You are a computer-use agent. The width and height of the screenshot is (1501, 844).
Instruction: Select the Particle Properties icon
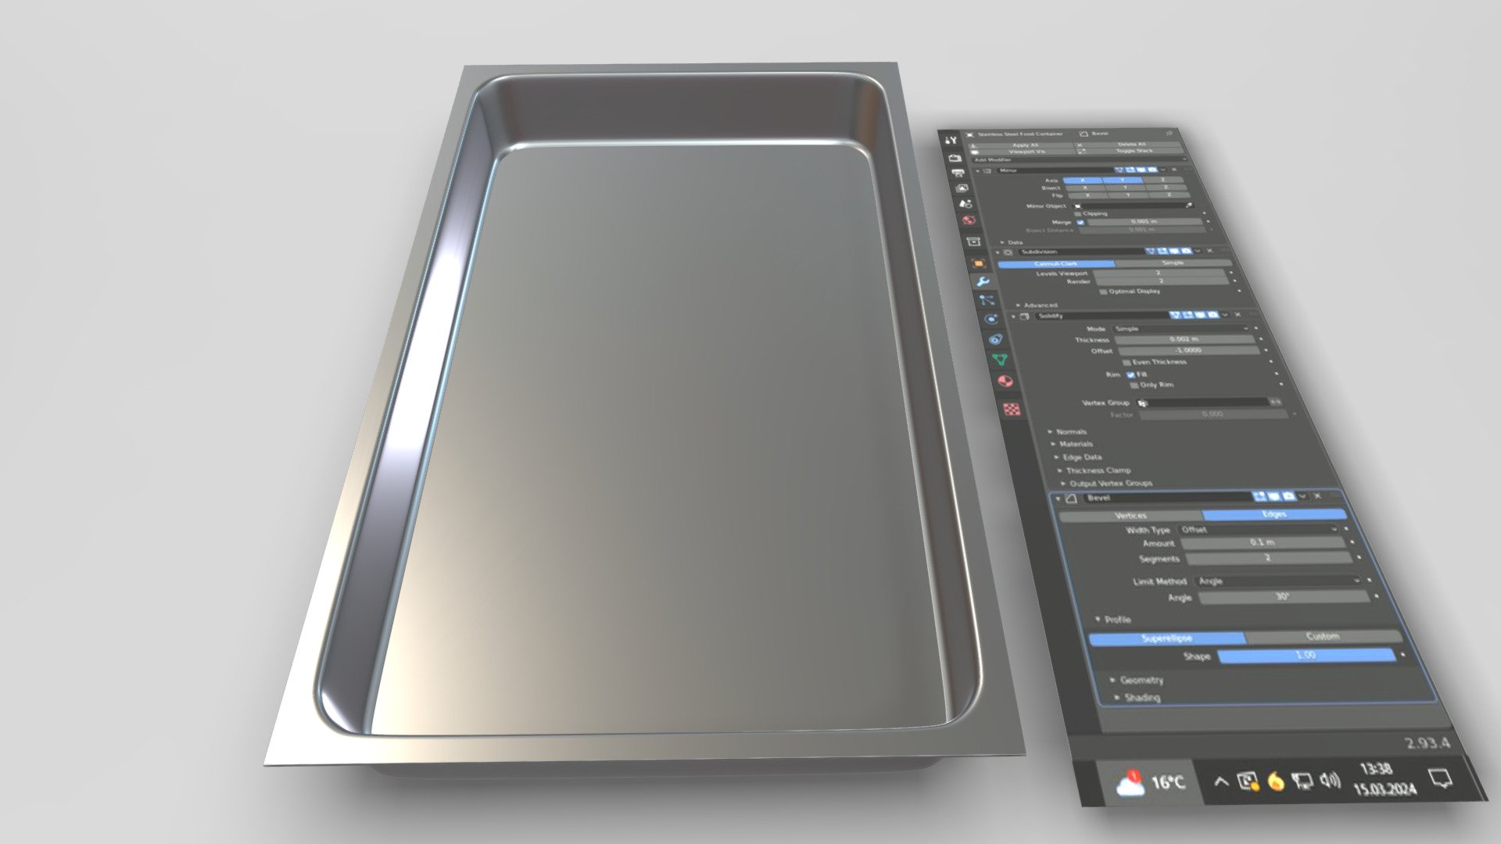(987, 299)
